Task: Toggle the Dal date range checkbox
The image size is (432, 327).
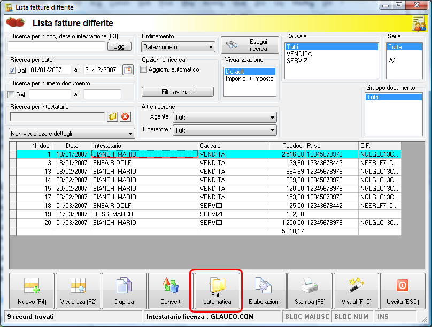Action: point(12,70)
